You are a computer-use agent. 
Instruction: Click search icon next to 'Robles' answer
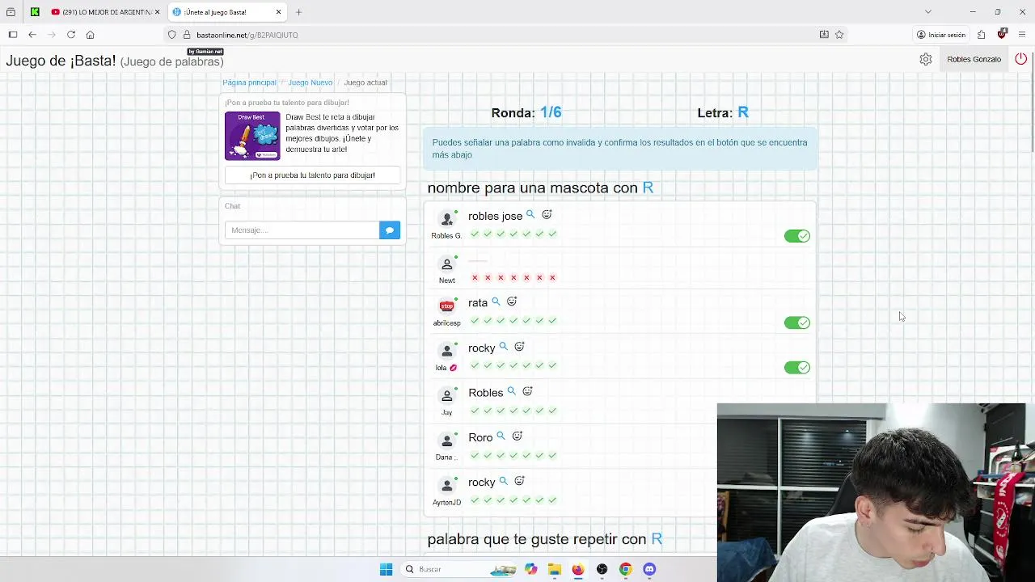(511, 391)
